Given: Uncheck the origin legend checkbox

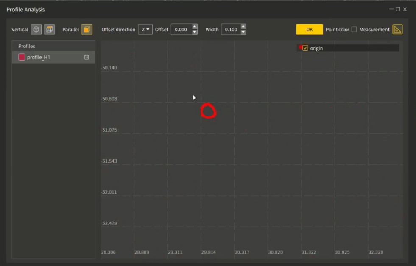Looking at the screenshot, I should 305,48.
